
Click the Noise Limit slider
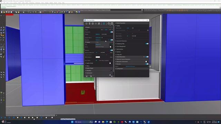133,28
